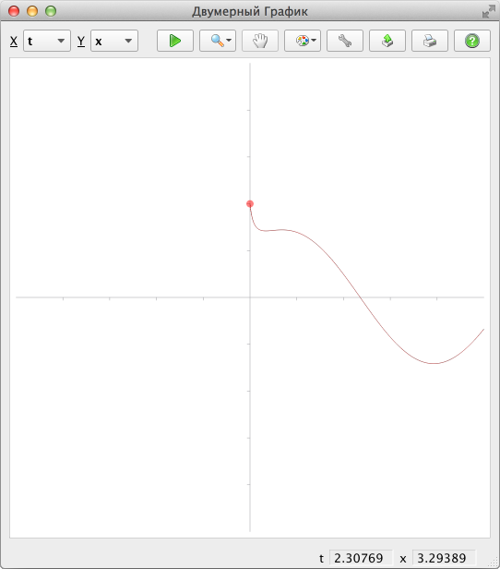Click the underlined X axis label

pos(14,41)
